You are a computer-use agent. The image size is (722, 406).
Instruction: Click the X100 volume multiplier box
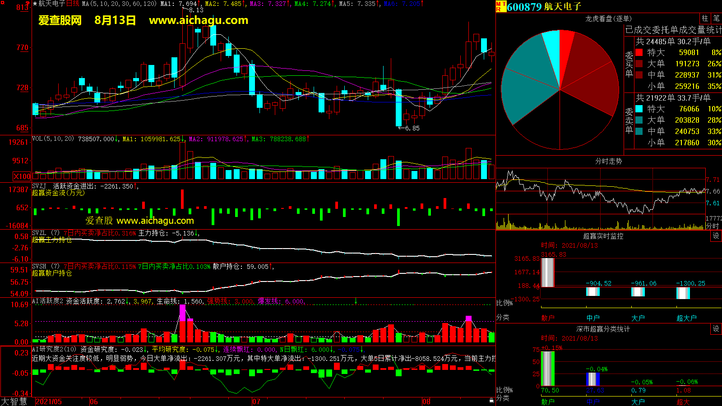coord(22,176)
